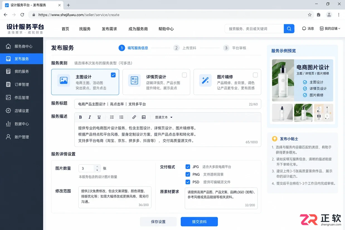Screen dimensions: 345x230
Task: Click the 详情页设计 layout icon
Action: click(x=134, y=80)
